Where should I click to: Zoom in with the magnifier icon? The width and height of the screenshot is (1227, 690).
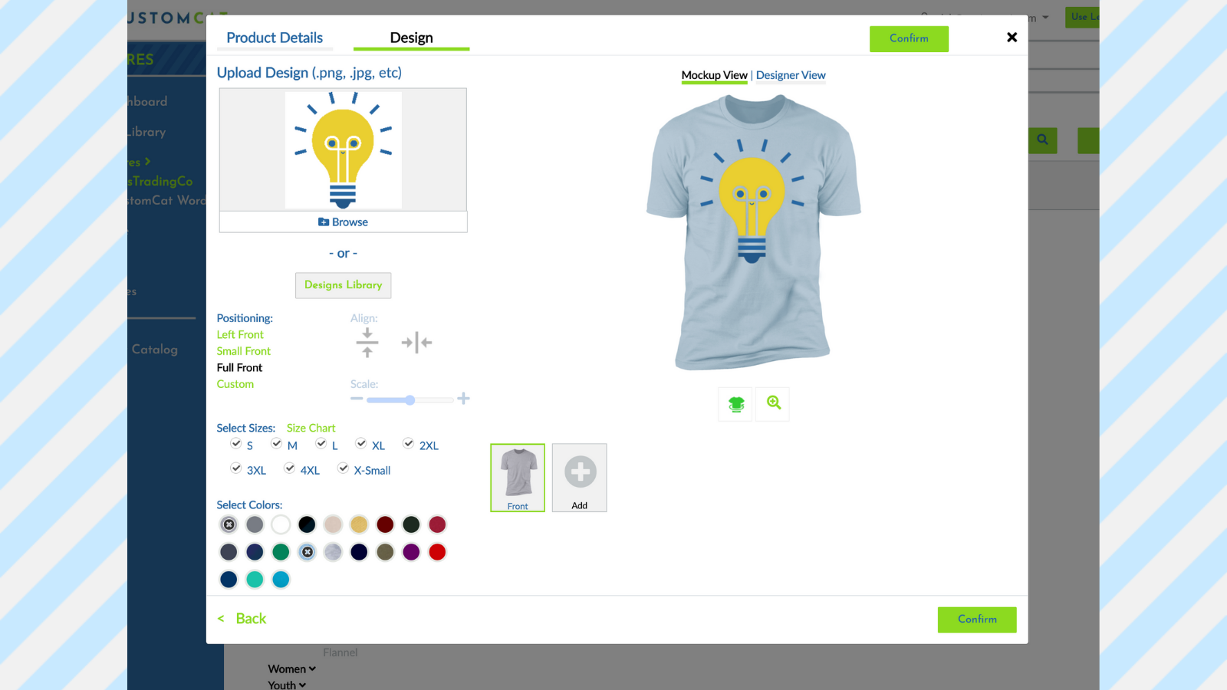click(773, 403)
